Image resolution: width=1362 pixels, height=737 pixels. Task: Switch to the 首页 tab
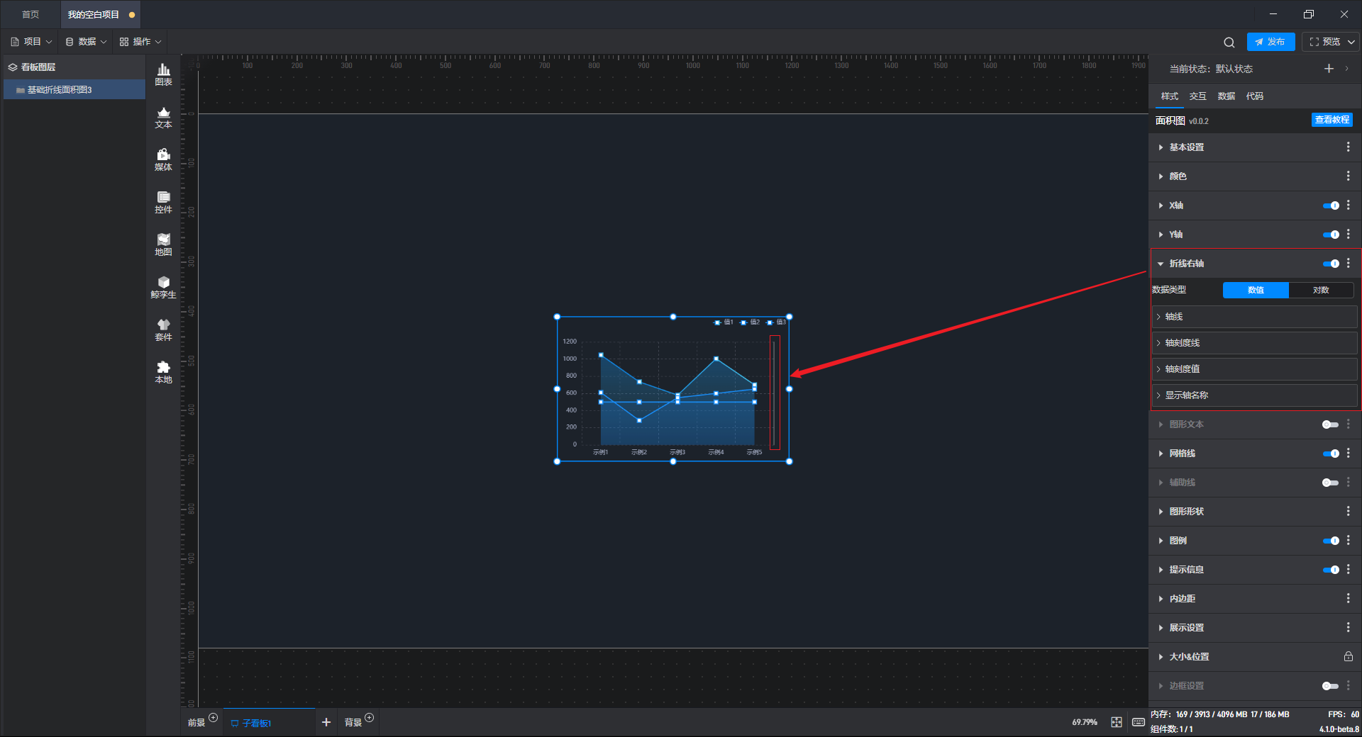31,14
